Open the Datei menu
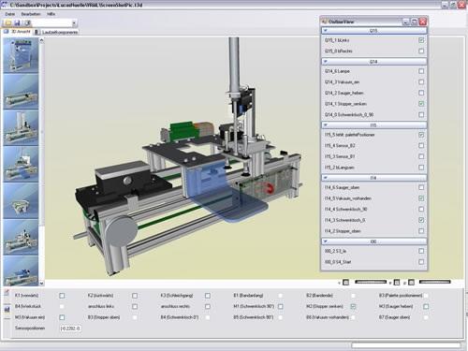Image resolution: width=468 pixels, height=351 pixels. (10, 14)
